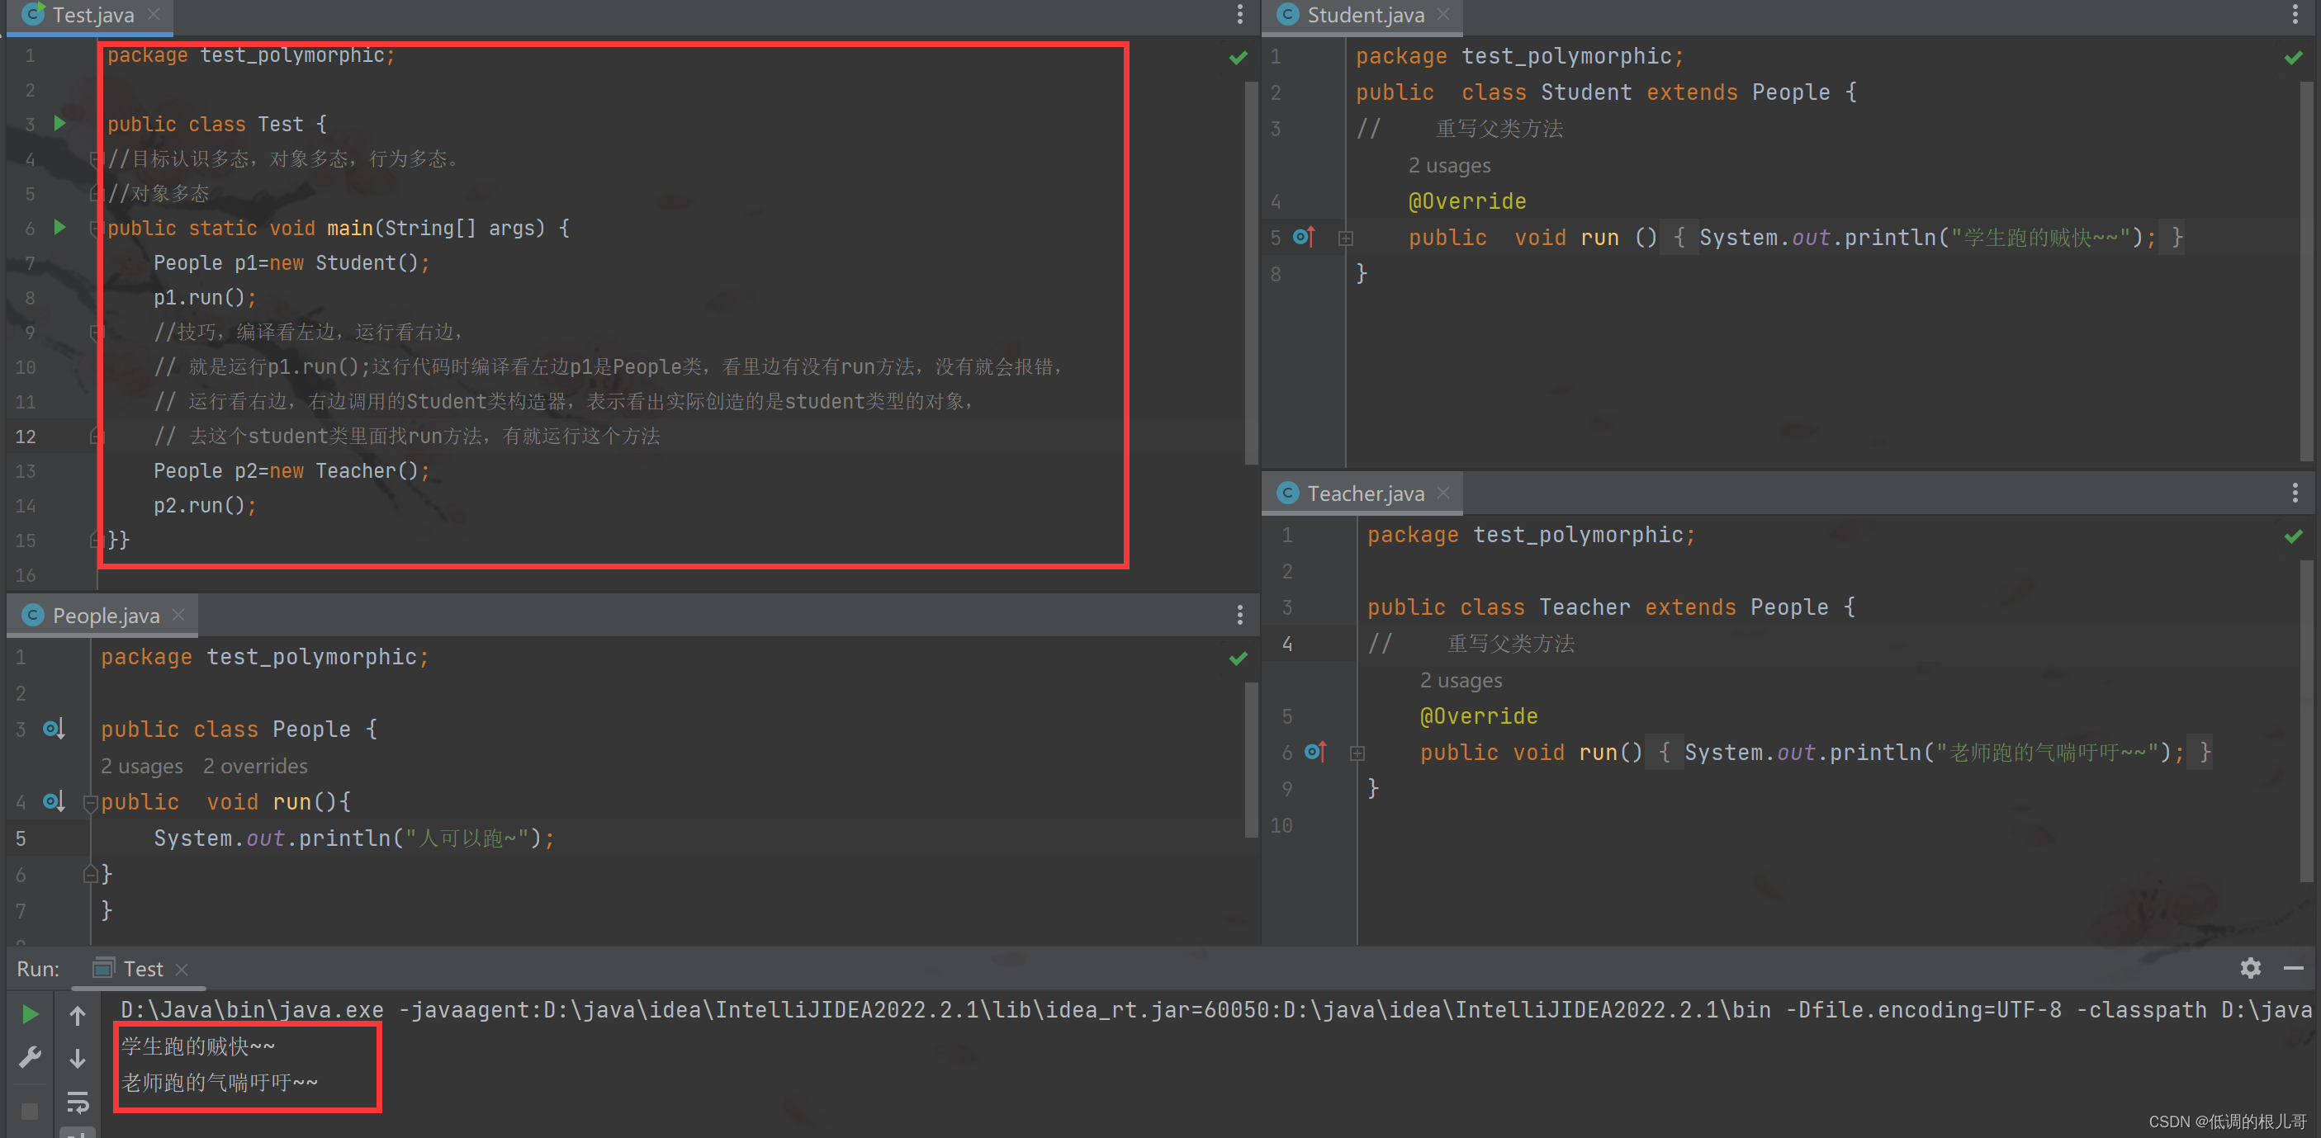Click the run gutter arrow beside class Test
The image size is (2321, 1138).
tap(59, 123)
